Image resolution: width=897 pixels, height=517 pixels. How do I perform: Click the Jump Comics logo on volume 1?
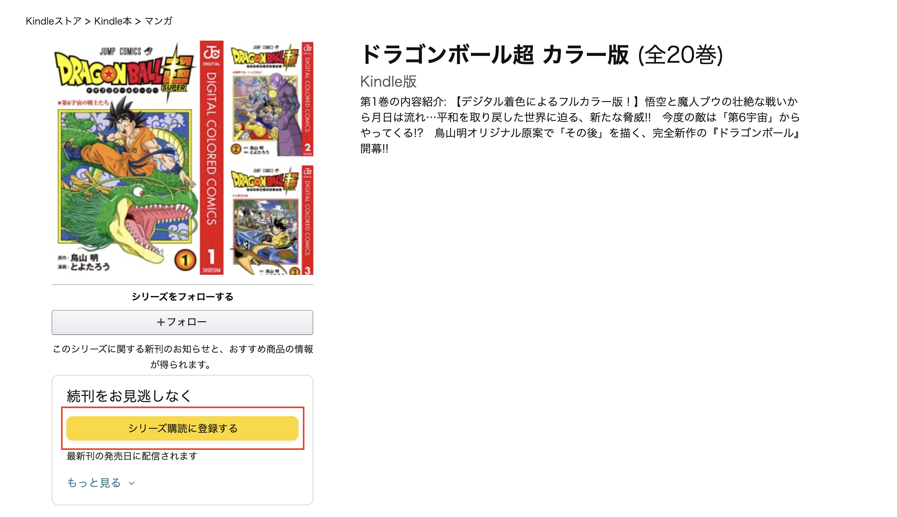[126, 51]
